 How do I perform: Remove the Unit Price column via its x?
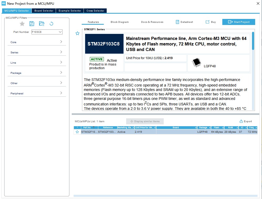[155, 128]
